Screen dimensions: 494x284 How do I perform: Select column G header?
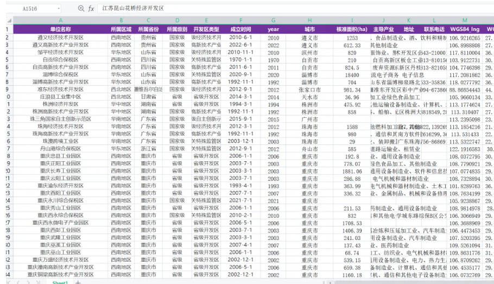point(273,21)
